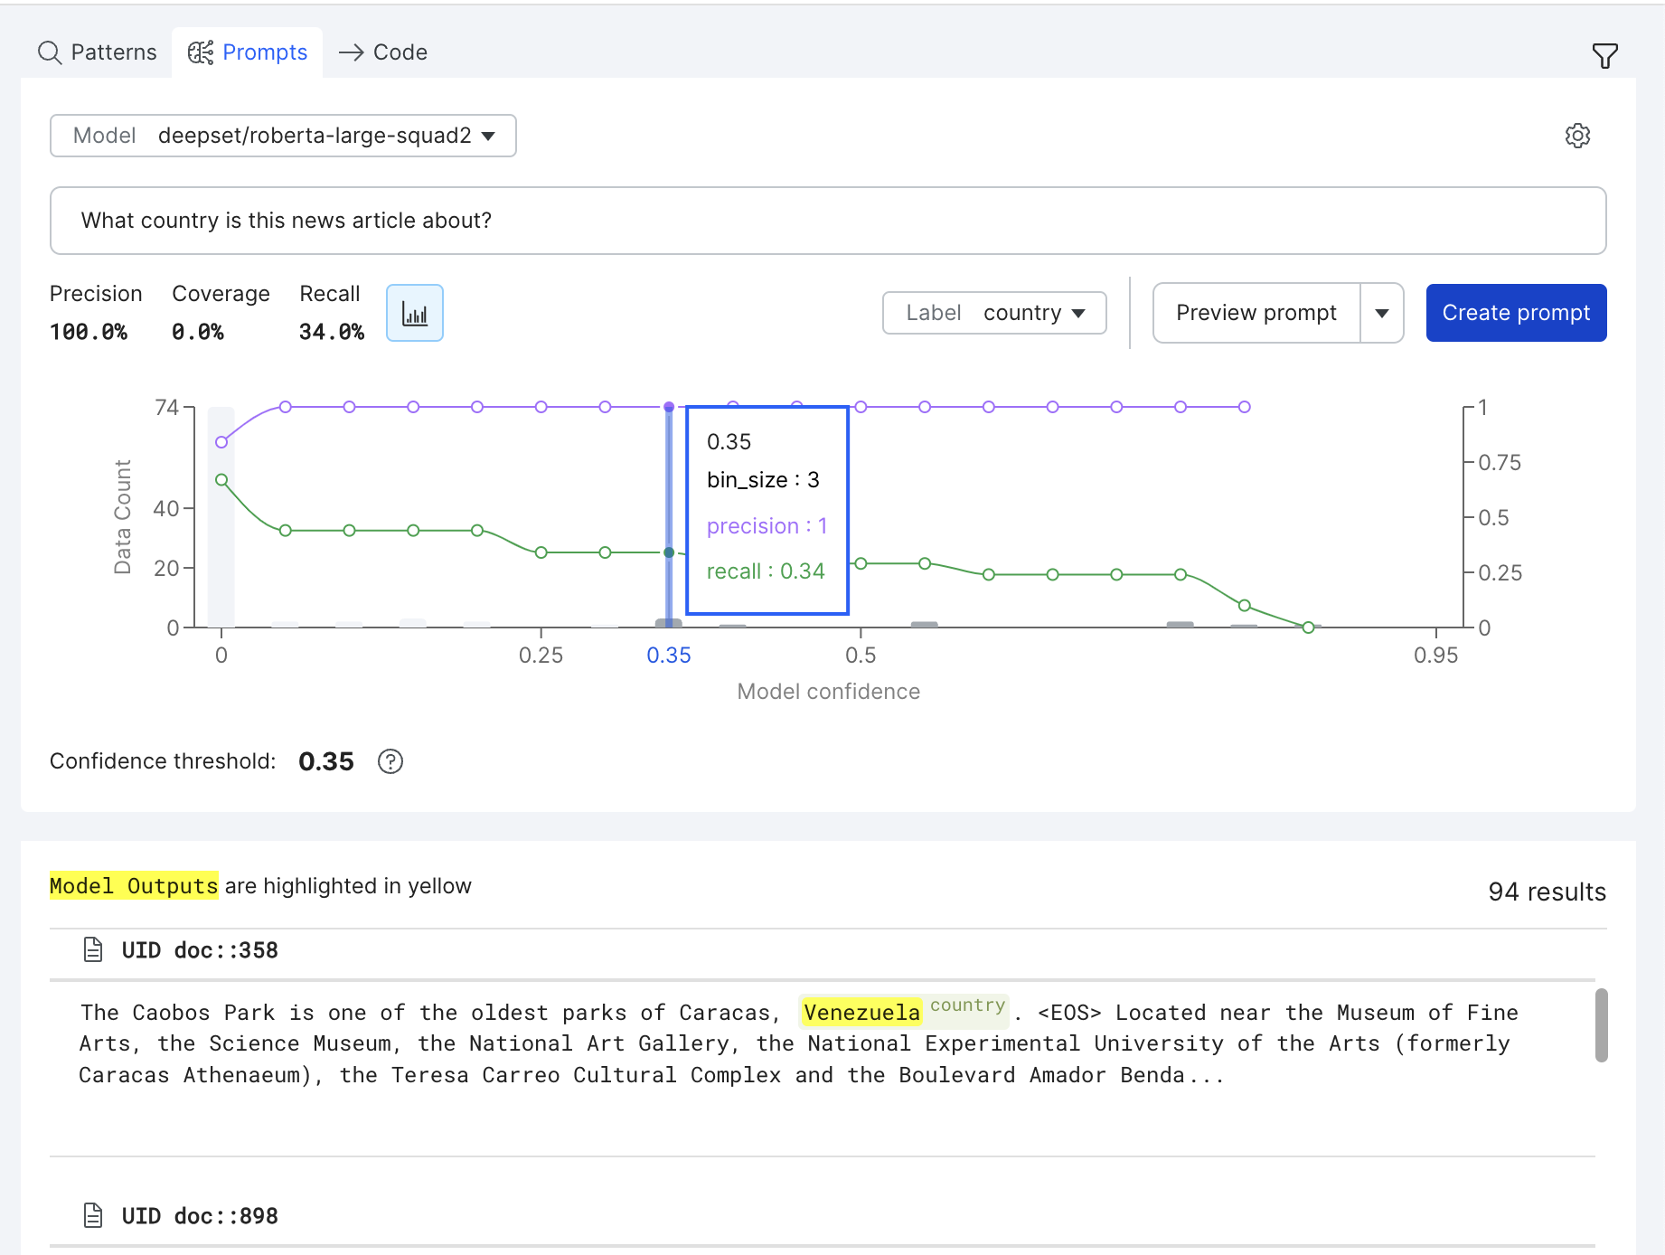Screen dimensions: 1665x1255
Task: Click the 0.35 x-axis label
Action: (x=669, y=656)
